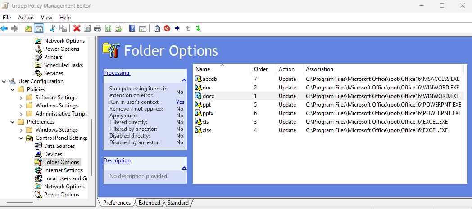The image size is (472, 209).
Task: Click the red Disable item icon
Action: tap(167, 28)
